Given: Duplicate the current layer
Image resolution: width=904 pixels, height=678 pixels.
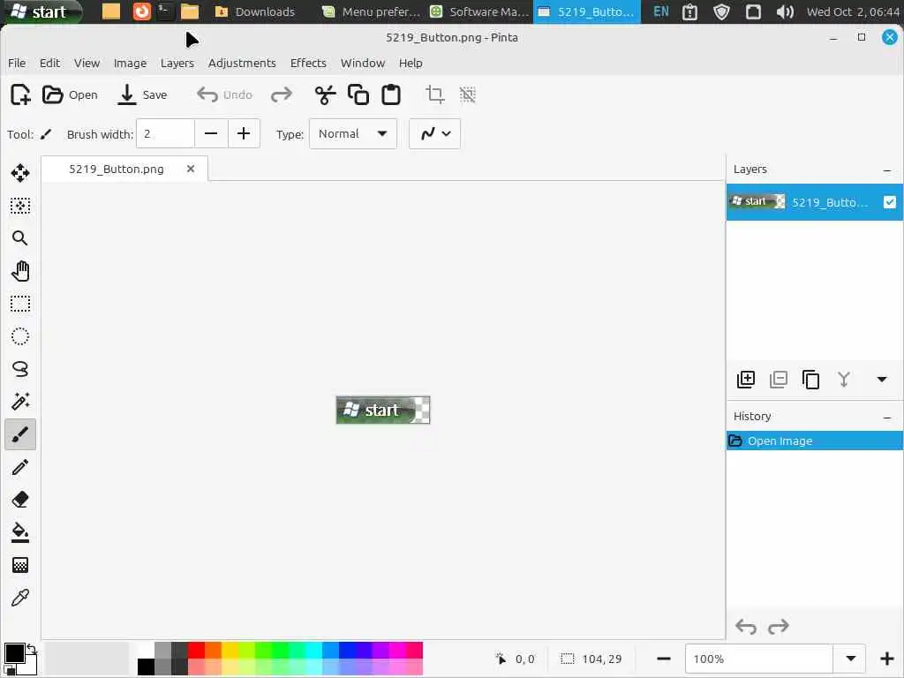Looking at the screenshot, I should pos(810,380).
